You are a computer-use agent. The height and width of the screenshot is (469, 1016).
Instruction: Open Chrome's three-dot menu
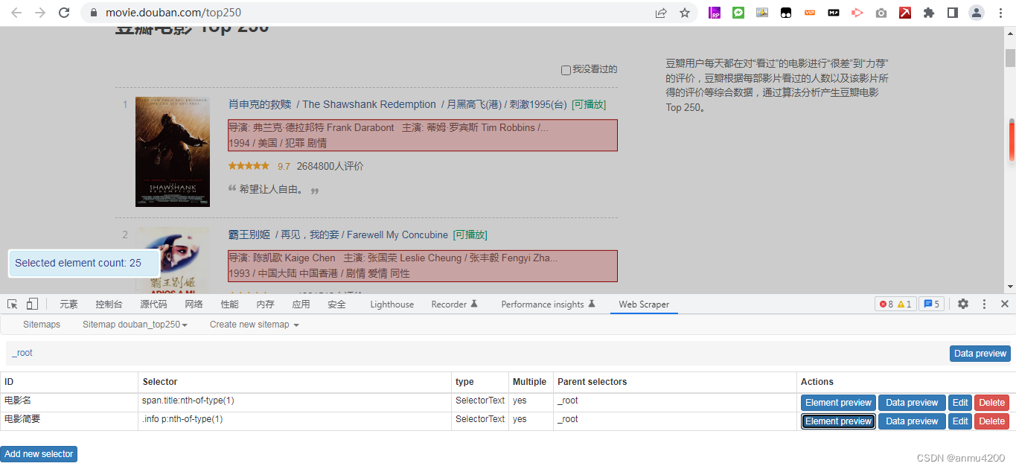point(1001,13)
